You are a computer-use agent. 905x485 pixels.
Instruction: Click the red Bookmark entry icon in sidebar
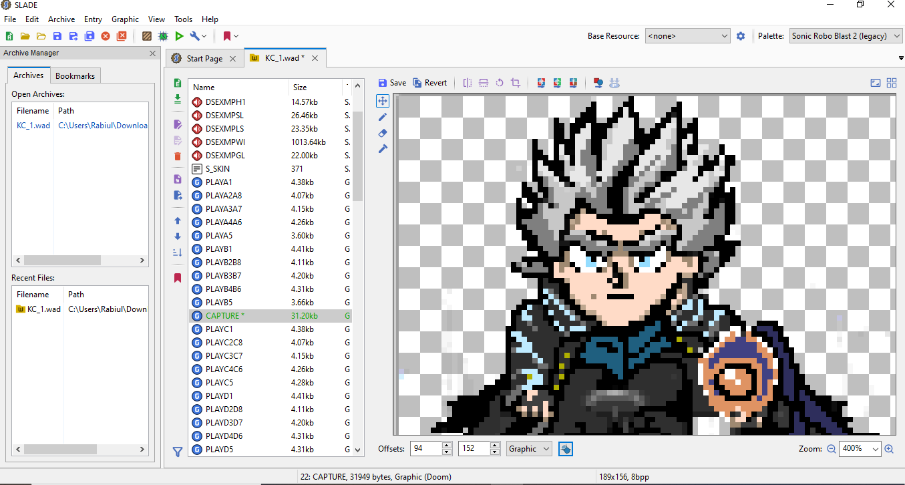(177, 278)
